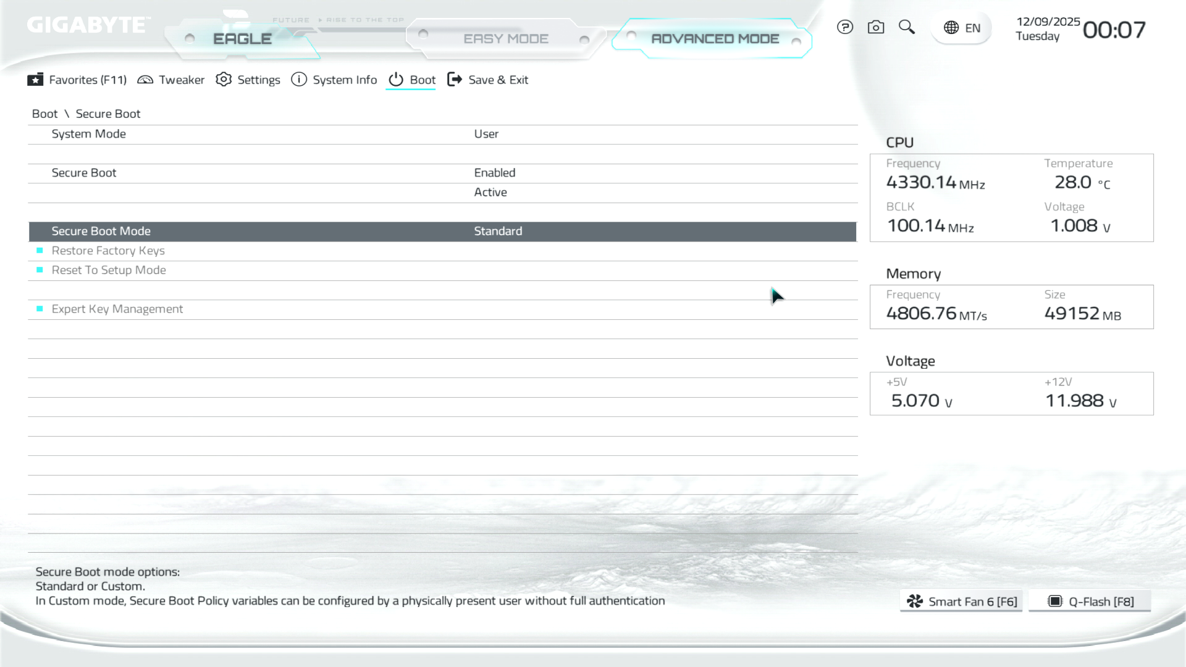Select the Advanced Mode tab
The height and width of the screenshot is (667, 1186).
pos(715,39)
